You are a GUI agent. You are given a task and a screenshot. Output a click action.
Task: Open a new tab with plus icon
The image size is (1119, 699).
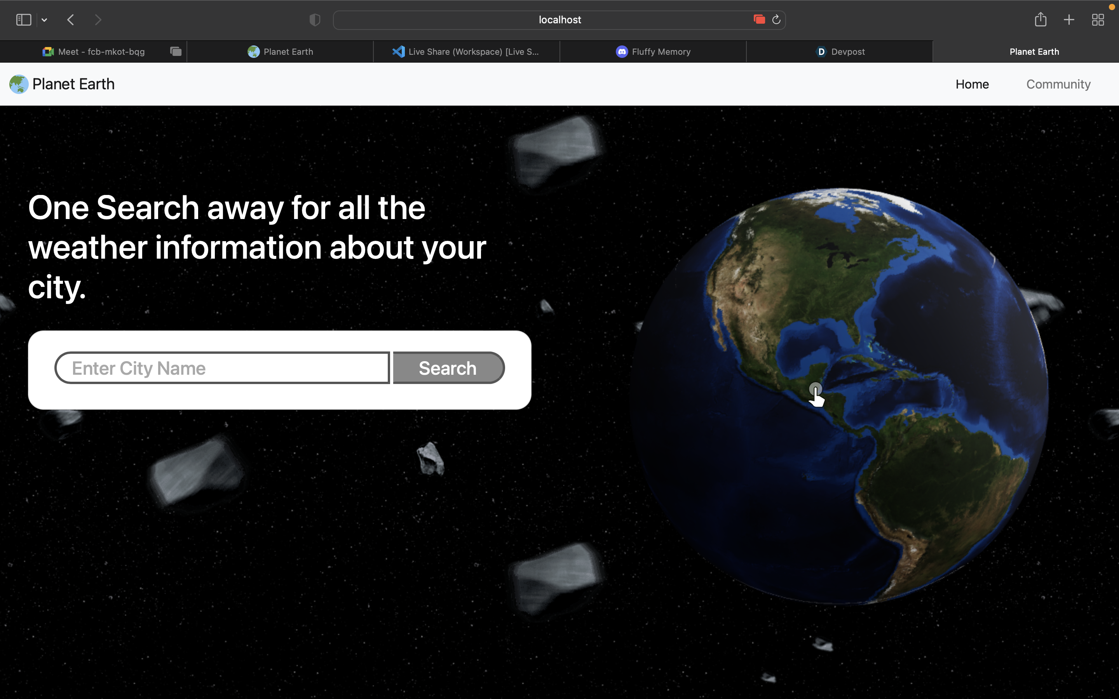coord(1069,20)
